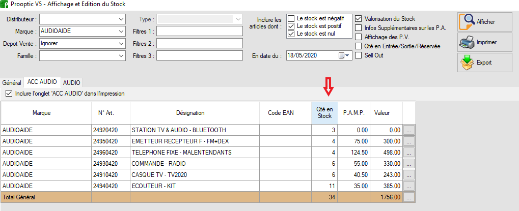The width and height of the screenshot is (519, 211).
Task: Toggle 'Le stock est négatif' checkbox
Action: pos(291,18)
